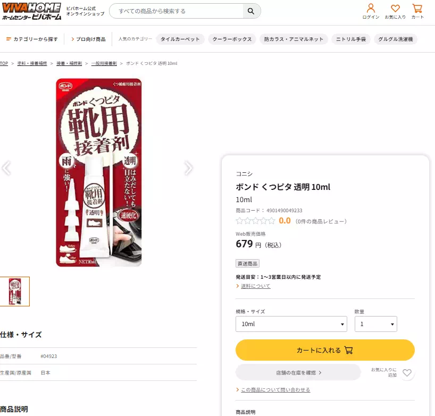
Task: Open the 規格・サイズ 10ml dropdown
Action: point(291,324)
